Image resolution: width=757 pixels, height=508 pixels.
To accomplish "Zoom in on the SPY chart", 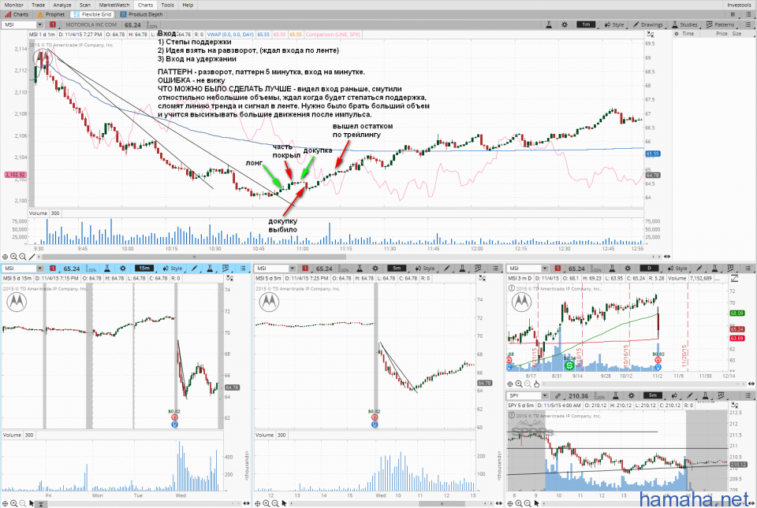I will 519,503.
